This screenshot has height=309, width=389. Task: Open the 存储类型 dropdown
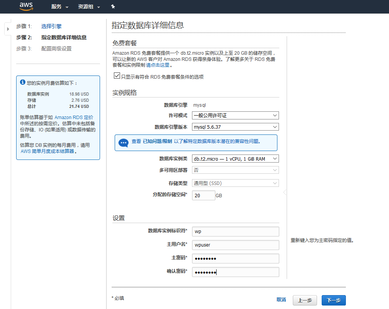point(235,183)
